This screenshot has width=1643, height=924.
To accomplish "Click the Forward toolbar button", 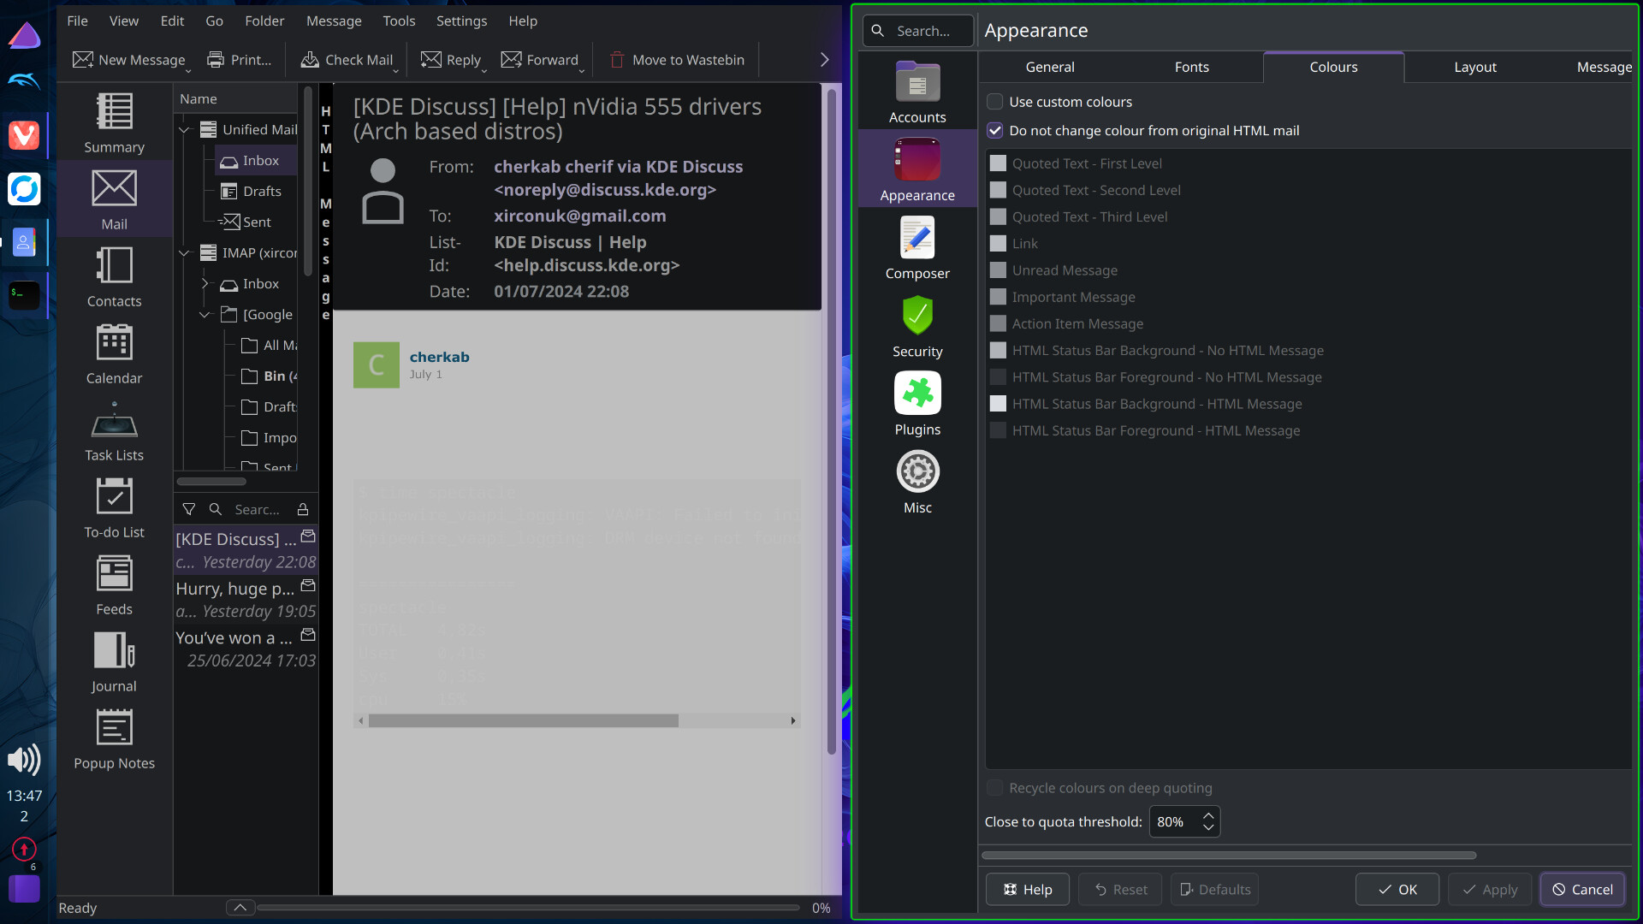I will (540, 60).
